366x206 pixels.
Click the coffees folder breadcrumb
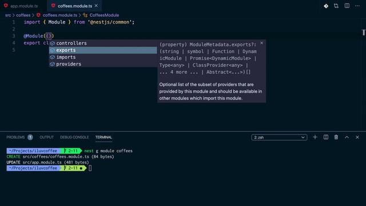click(23, 15)
